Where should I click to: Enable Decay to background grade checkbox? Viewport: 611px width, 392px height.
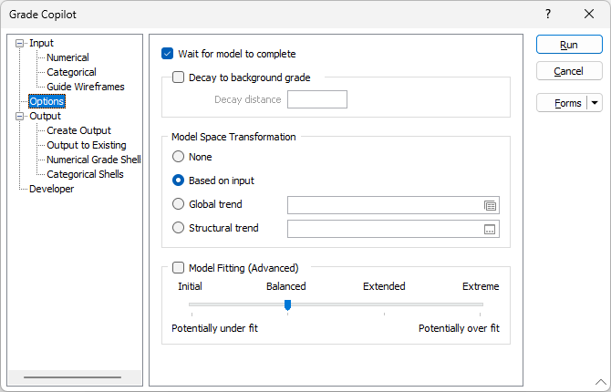coord(178,77)
